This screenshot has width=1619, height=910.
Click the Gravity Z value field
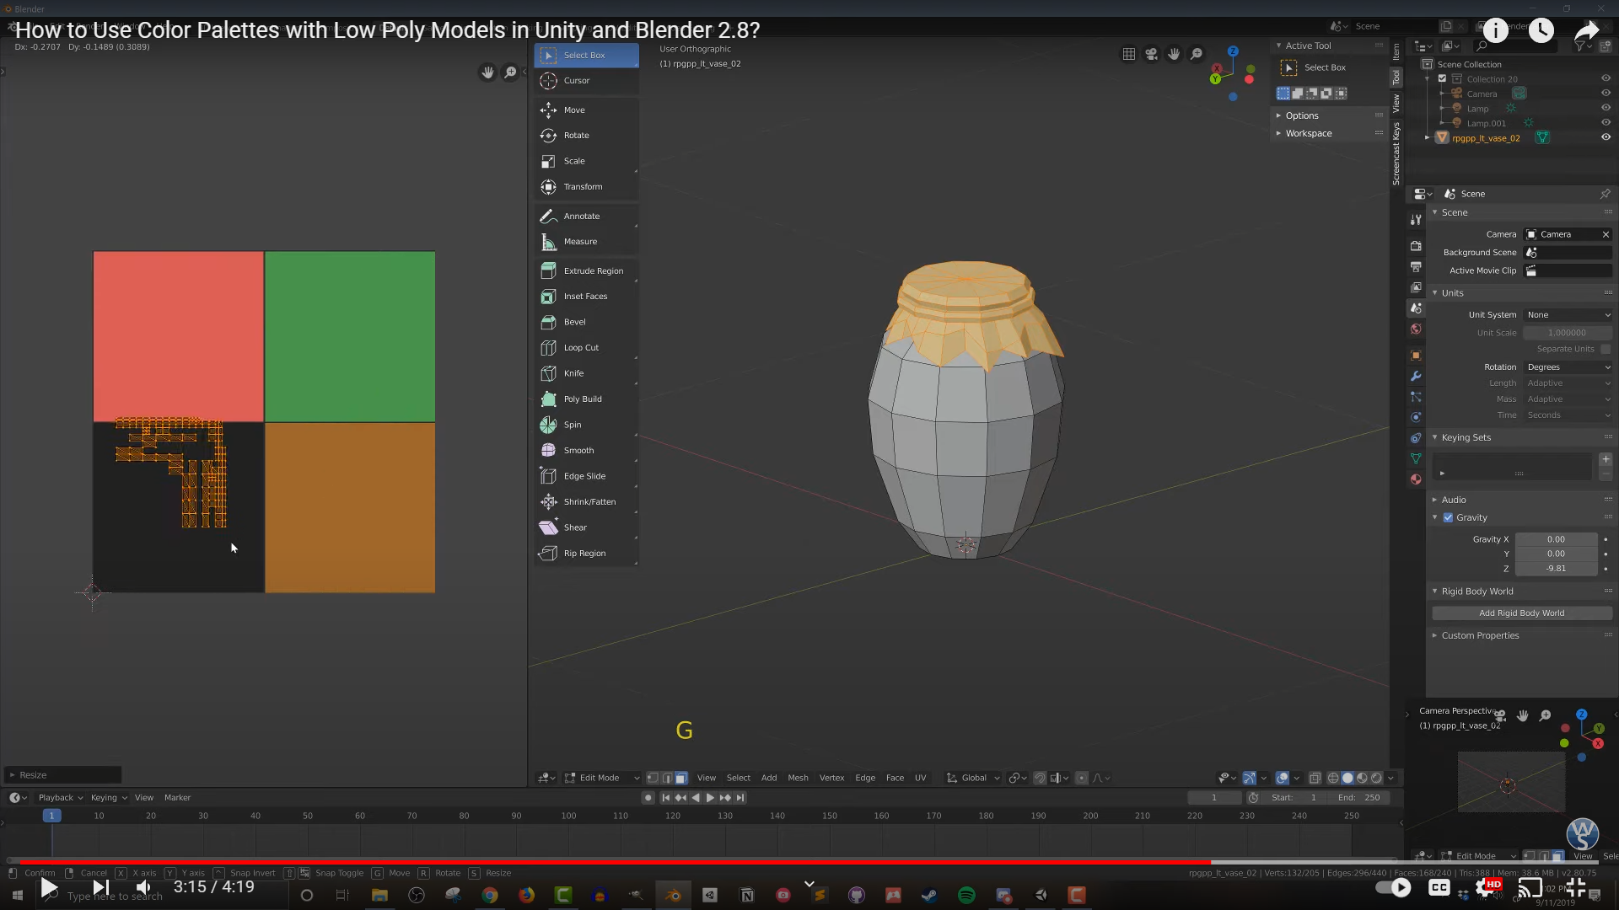click(x=1555, y=569)
